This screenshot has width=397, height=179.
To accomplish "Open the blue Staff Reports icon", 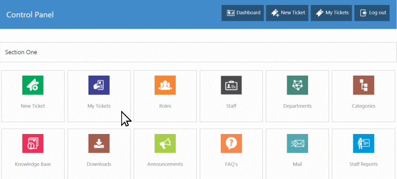I will [x=364, y=143].
